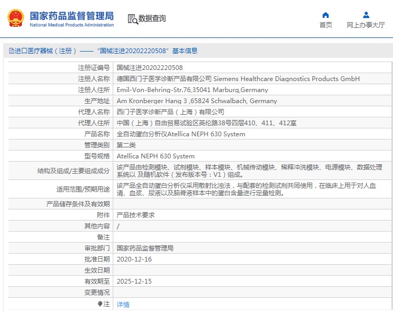
Task: Click 国家药品监督管理局 site title
Action: [x=72, y=16]
